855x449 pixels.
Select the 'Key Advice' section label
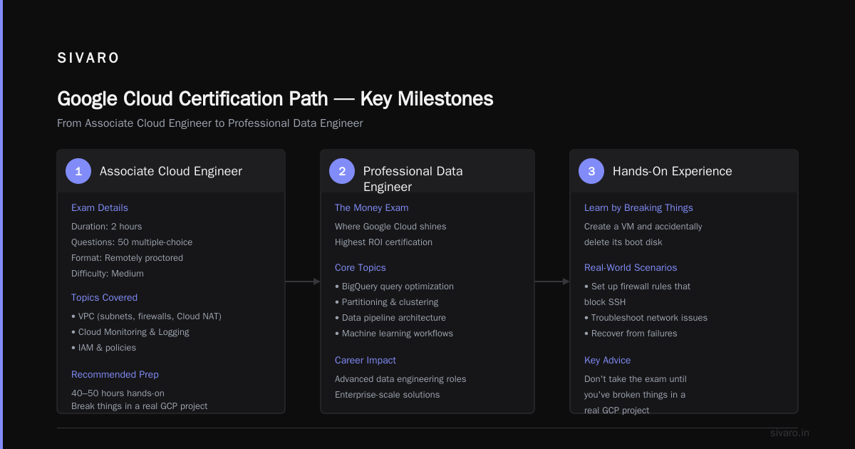pos(608,361)
